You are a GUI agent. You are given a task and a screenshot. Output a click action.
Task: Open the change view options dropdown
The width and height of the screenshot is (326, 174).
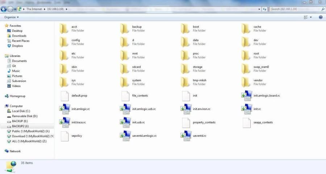click(311, 17)
